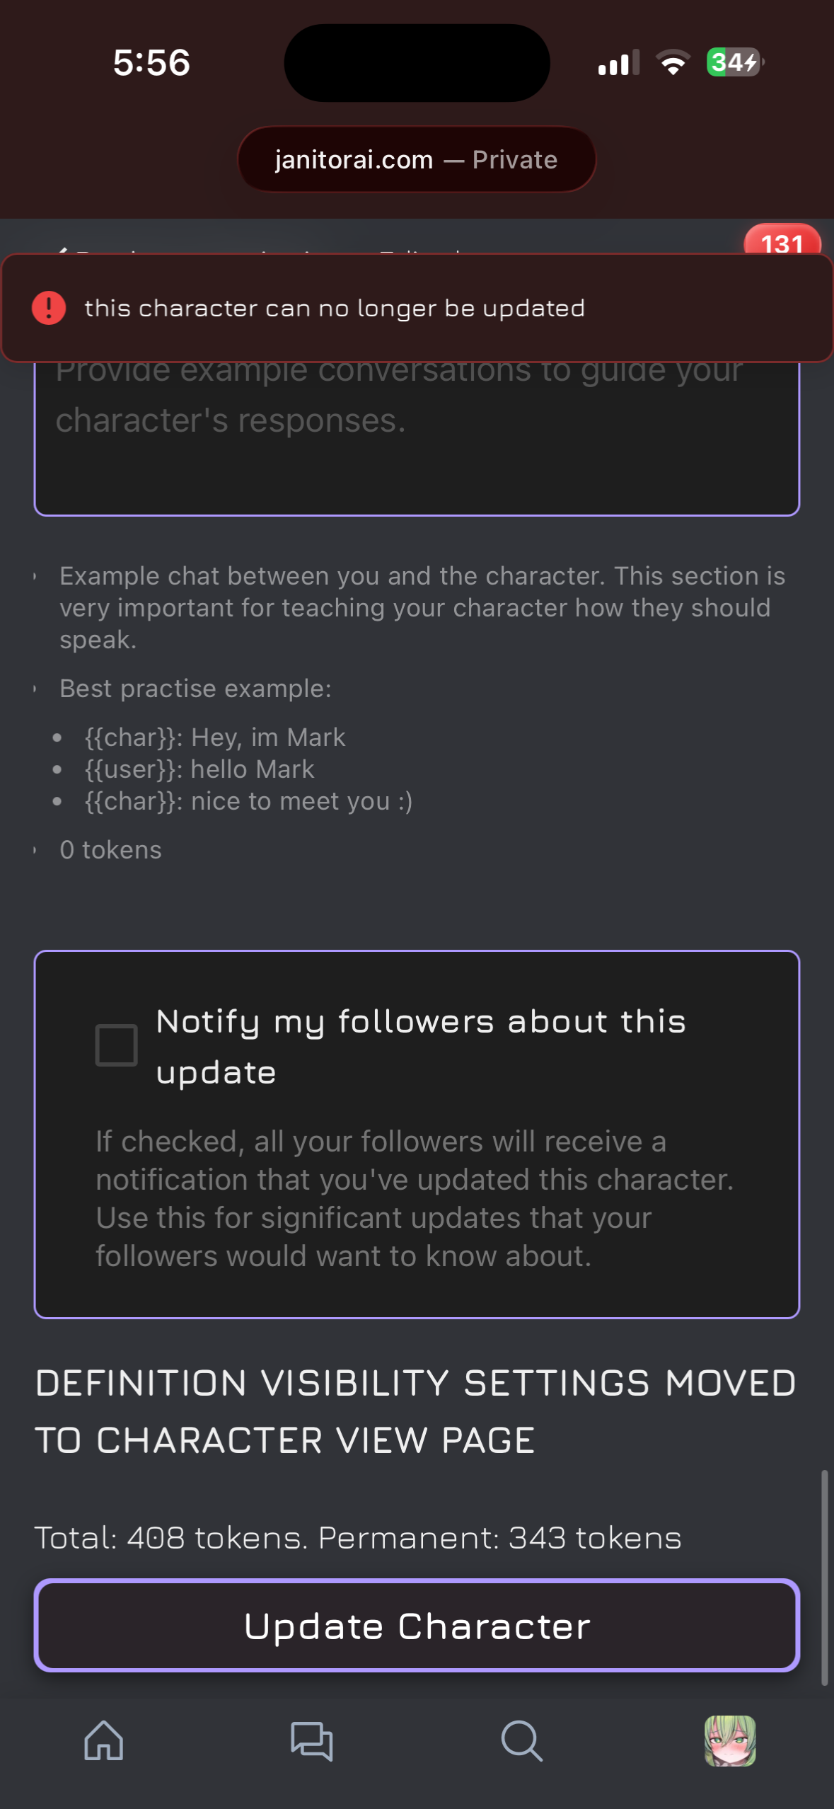Open the profile avatar in bottom bar
This screenshot has width=834, height=1809.
(730, 1740)
